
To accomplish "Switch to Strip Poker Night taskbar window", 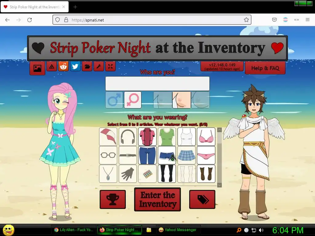I will click(119, 230).
